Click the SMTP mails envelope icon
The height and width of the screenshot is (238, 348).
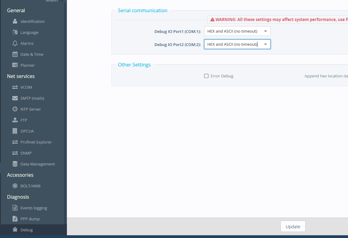pyautogui.click(x=15, y=98)
